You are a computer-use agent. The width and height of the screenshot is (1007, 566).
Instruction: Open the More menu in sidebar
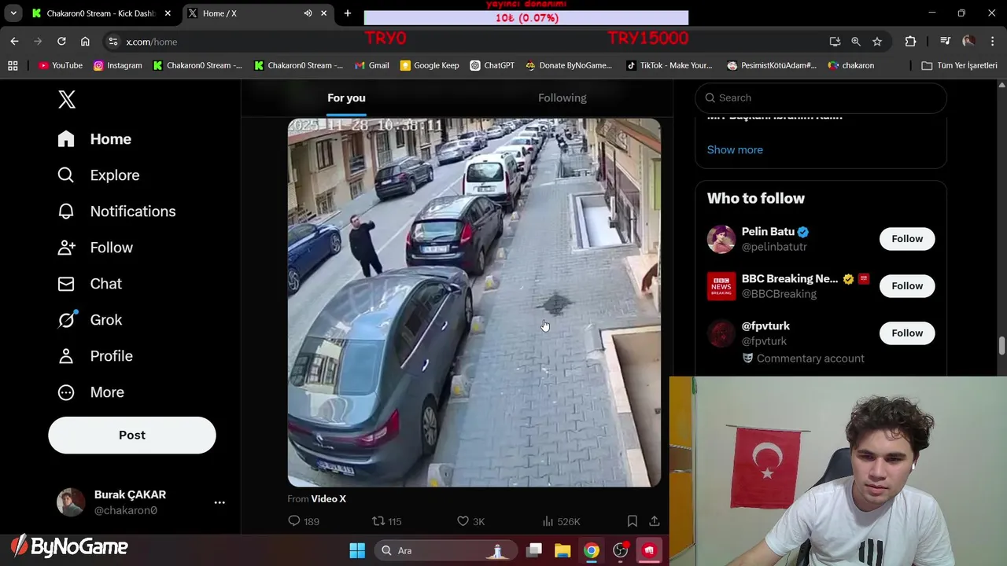[x=90, y=392]
